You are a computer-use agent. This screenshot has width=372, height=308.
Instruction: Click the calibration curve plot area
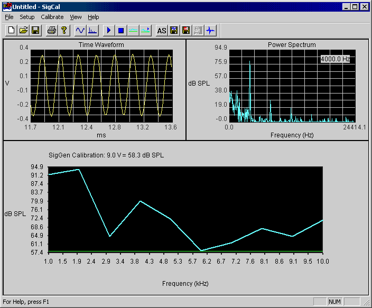tap(185, 210)
